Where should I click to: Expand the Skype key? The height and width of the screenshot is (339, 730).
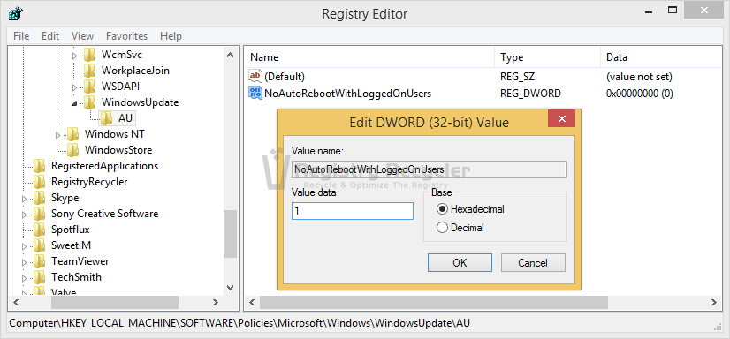[25, 199]
